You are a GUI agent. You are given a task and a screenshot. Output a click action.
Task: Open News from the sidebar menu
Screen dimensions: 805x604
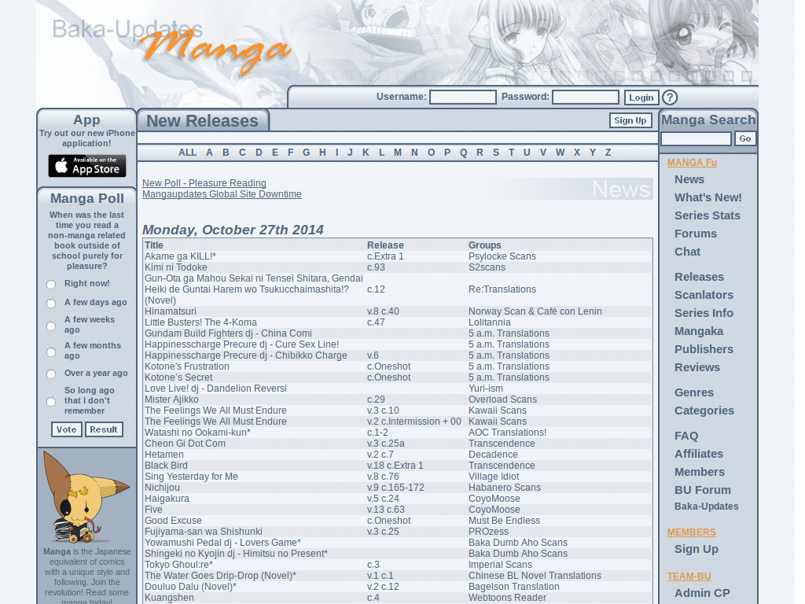click(689, 179)
